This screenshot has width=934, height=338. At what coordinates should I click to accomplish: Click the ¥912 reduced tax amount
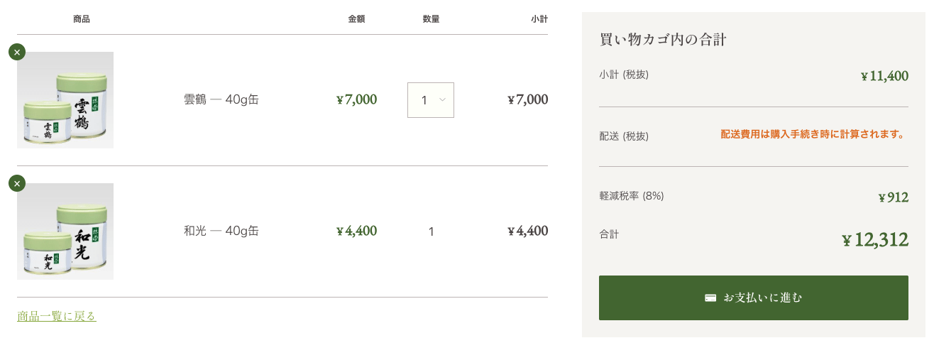pyautogui.click(x=893, y=197)
